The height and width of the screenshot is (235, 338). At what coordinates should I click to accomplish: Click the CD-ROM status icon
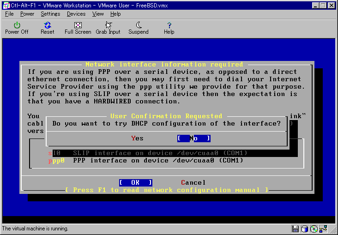click(x=314, y=229)
